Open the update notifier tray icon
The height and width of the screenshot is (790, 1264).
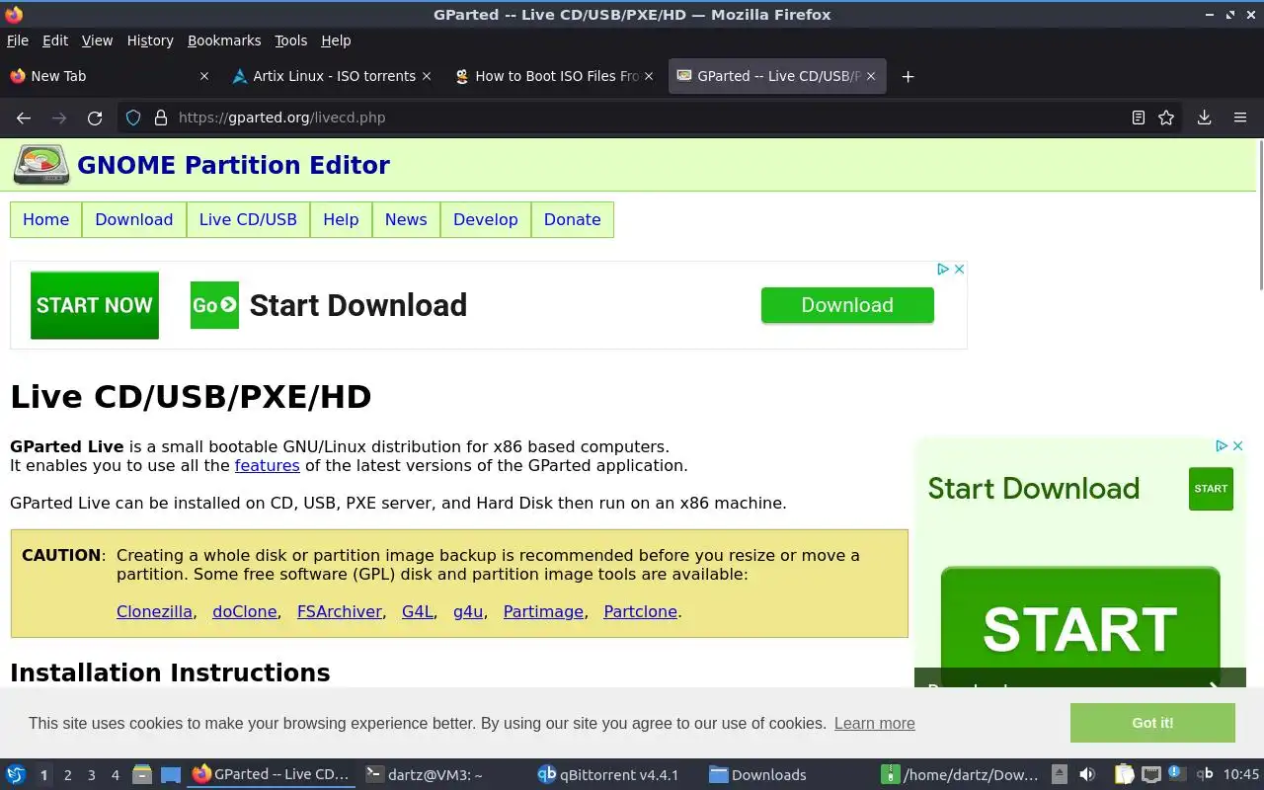(x=1176, y=773)
